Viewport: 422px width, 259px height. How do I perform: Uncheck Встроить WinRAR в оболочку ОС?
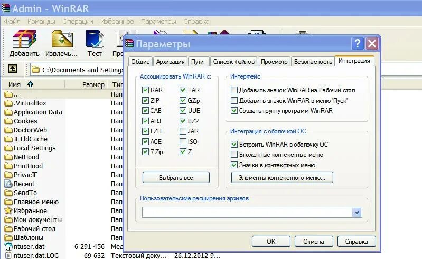coord(234,145)
